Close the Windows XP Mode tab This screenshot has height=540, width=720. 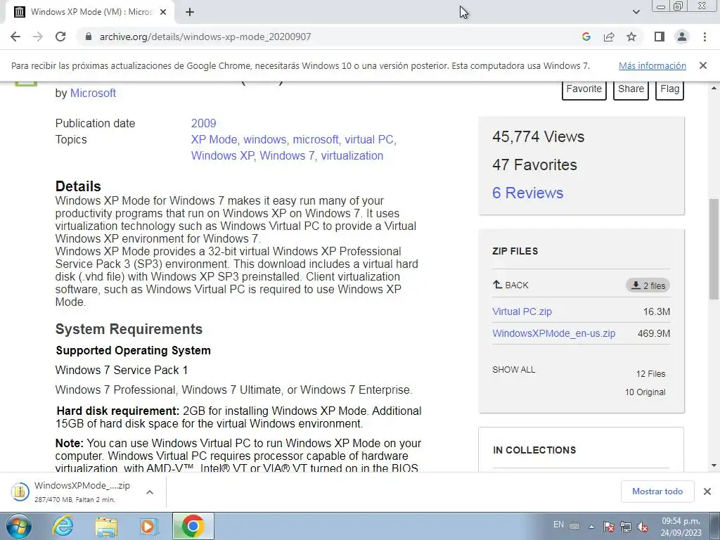pyautogui.click(x=163, y=13)
